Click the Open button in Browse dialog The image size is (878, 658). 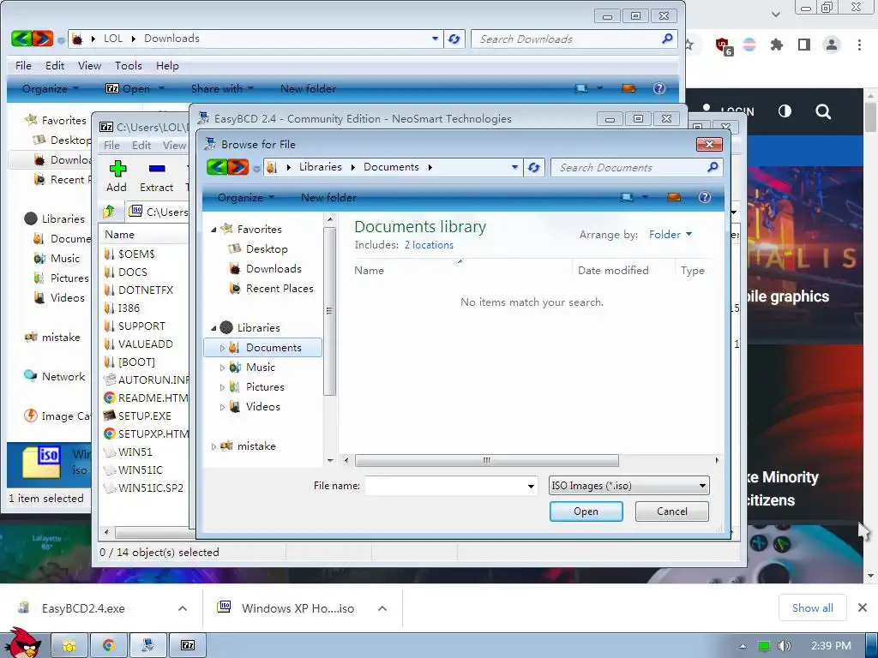[x=586, y=511]
